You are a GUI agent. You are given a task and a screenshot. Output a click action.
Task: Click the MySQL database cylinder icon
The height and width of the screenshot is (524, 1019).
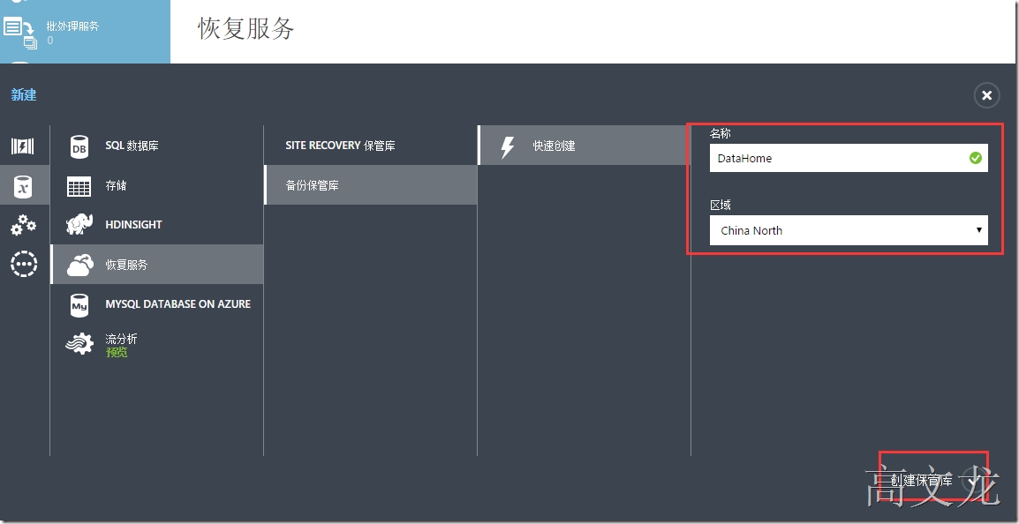(79, 304)
